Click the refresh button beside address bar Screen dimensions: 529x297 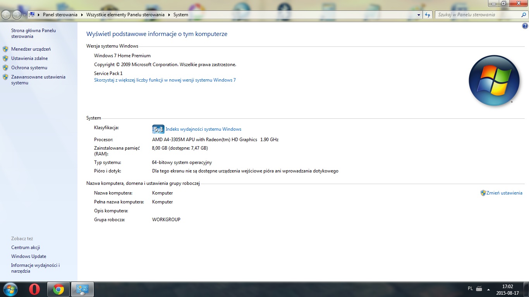pos(428,15)
